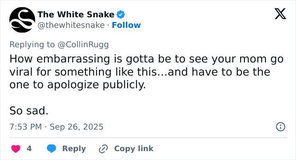Click the blue reply speech bubble icon

pyautogui.click(x=51, y=149)
